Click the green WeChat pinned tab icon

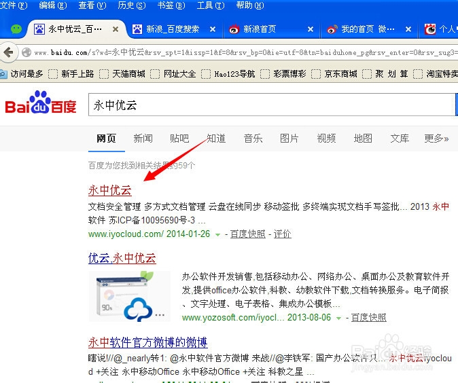16,29
